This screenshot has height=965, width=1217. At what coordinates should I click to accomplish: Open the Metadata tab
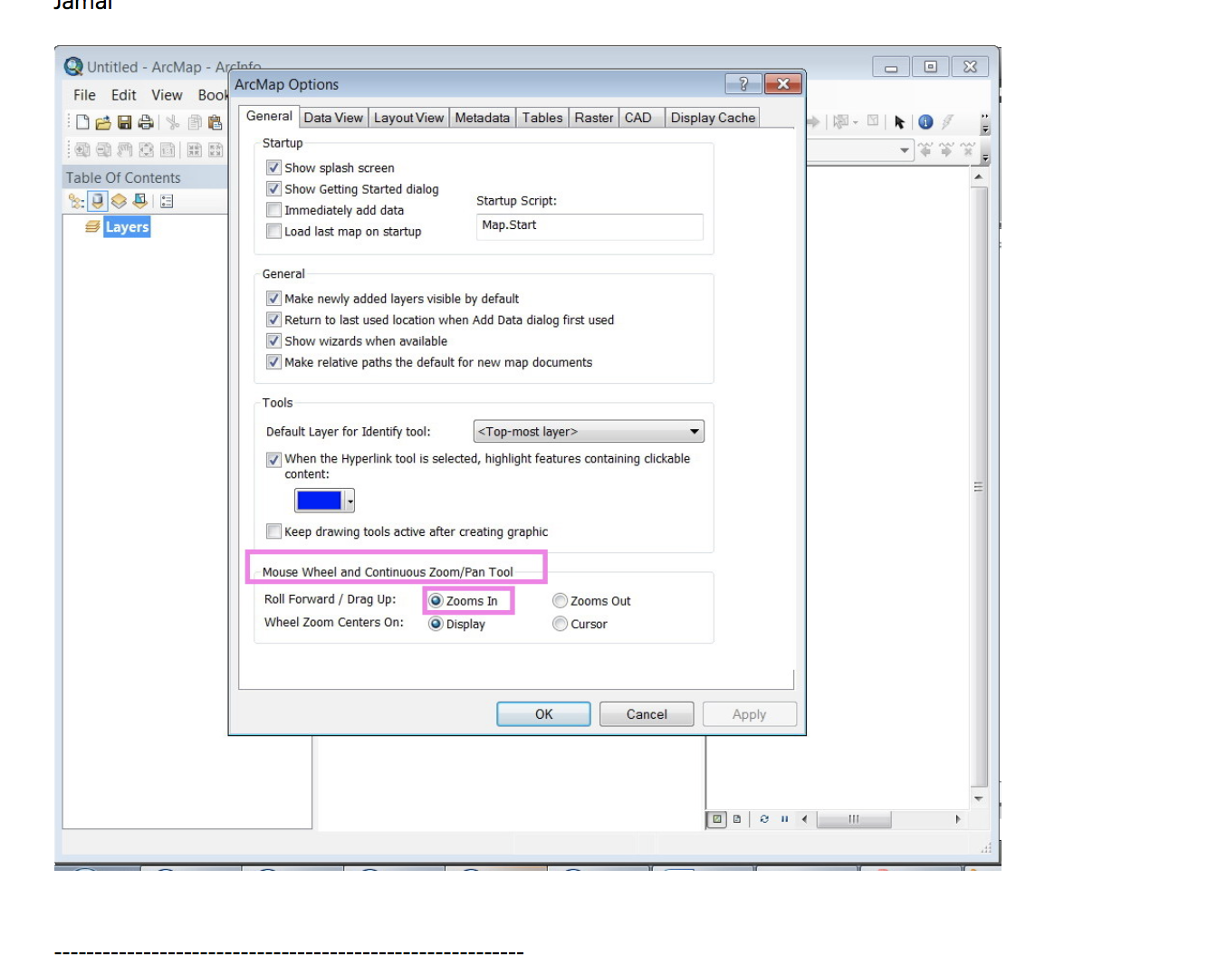point(482,118)
